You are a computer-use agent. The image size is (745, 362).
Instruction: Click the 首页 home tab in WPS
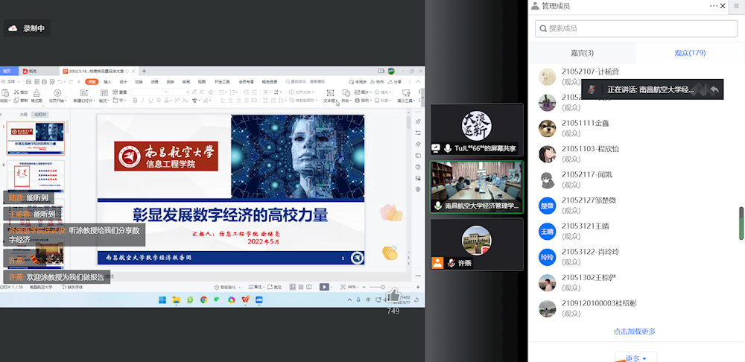click(7, 72)
